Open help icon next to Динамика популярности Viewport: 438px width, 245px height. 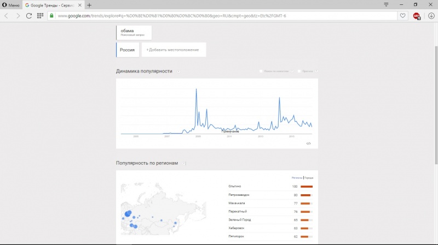[x=178, y=71]
